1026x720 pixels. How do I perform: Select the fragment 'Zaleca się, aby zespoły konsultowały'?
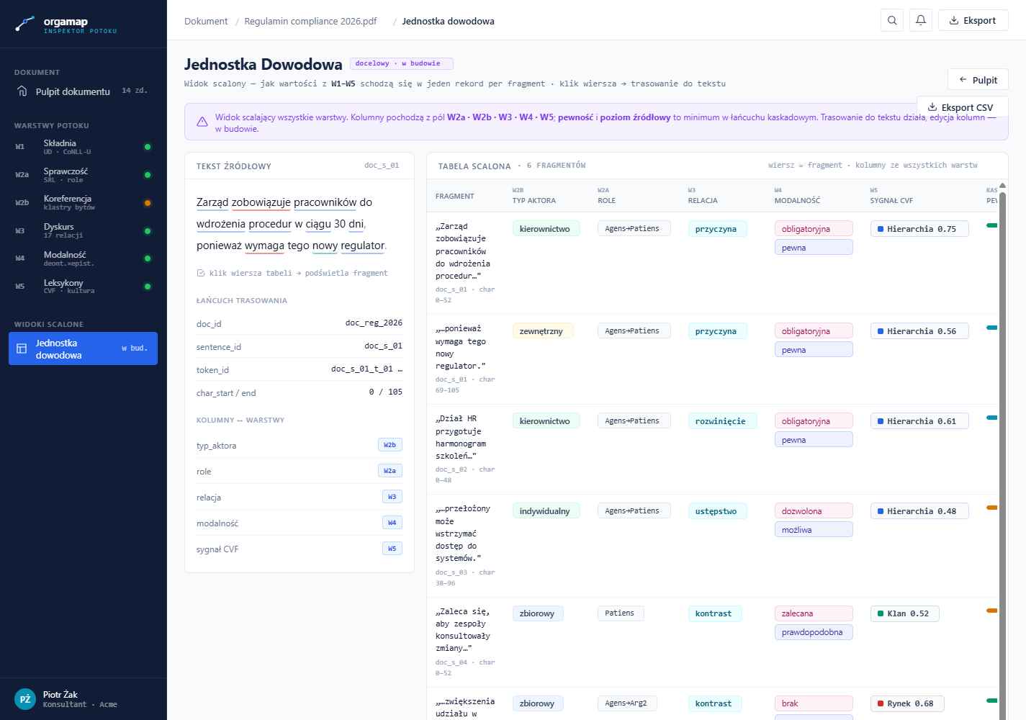click(713, 642)
